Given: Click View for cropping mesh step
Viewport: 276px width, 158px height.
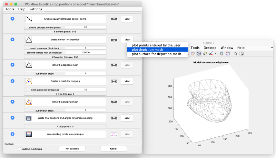Looking at the screenshot, I should (127, 81).
